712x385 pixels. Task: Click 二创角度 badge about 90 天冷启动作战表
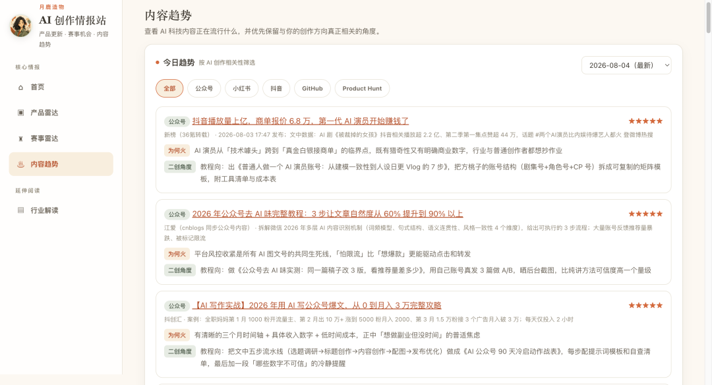(x=180, y=352)
